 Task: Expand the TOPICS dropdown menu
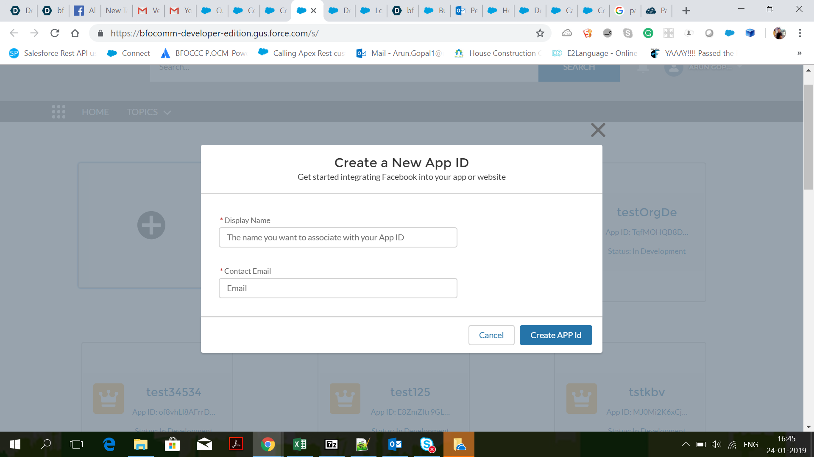(149, 112)
